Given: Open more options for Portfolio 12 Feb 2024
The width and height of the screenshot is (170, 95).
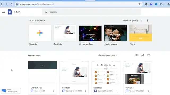Looking at the screenshot, I should (85, 91).
